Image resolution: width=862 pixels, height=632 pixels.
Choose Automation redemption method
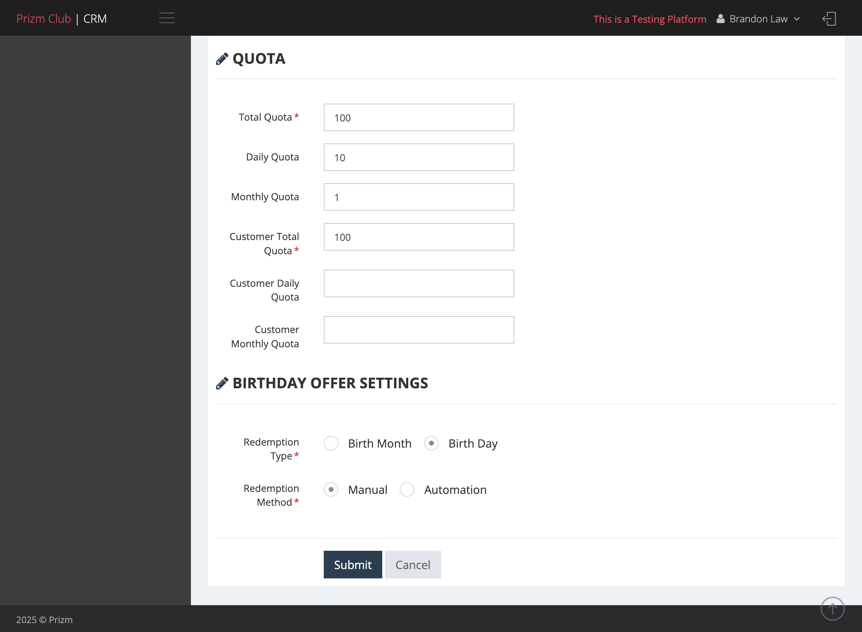[x=407, y=489]
